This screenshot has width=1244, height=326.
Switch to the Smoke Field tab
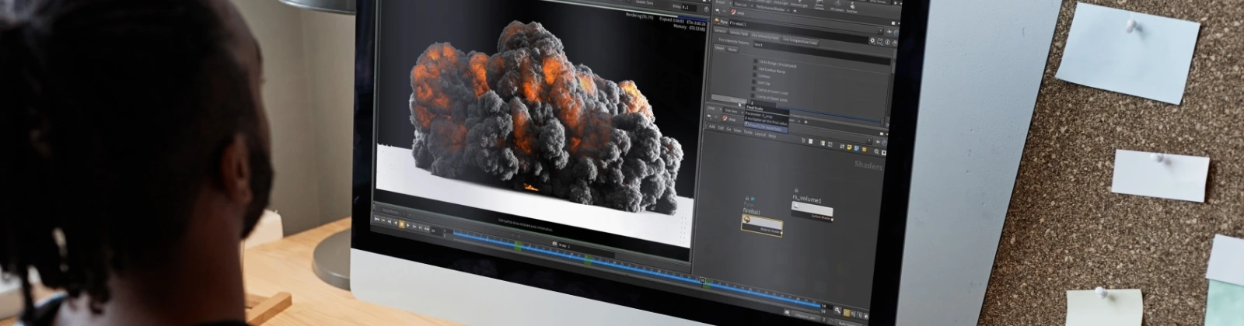pyautogui.click(x=738, y=34)
